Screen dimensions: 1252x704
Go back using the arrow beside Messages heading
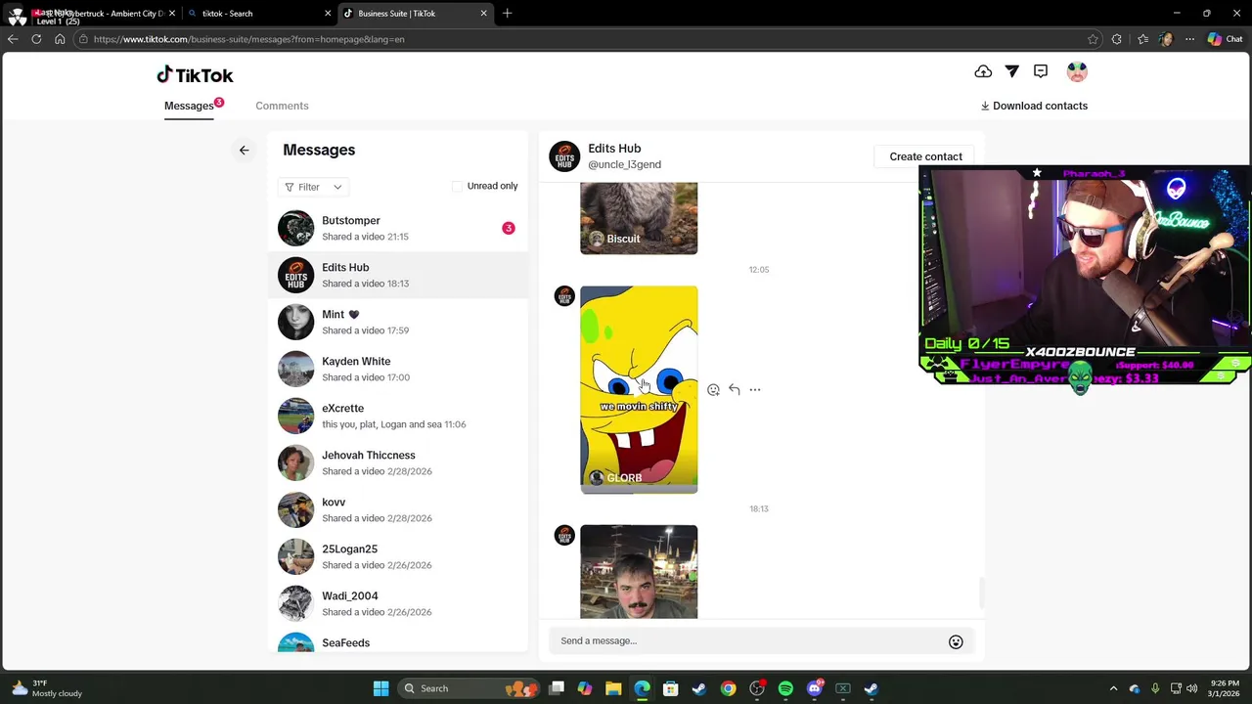tap(245, 151)
